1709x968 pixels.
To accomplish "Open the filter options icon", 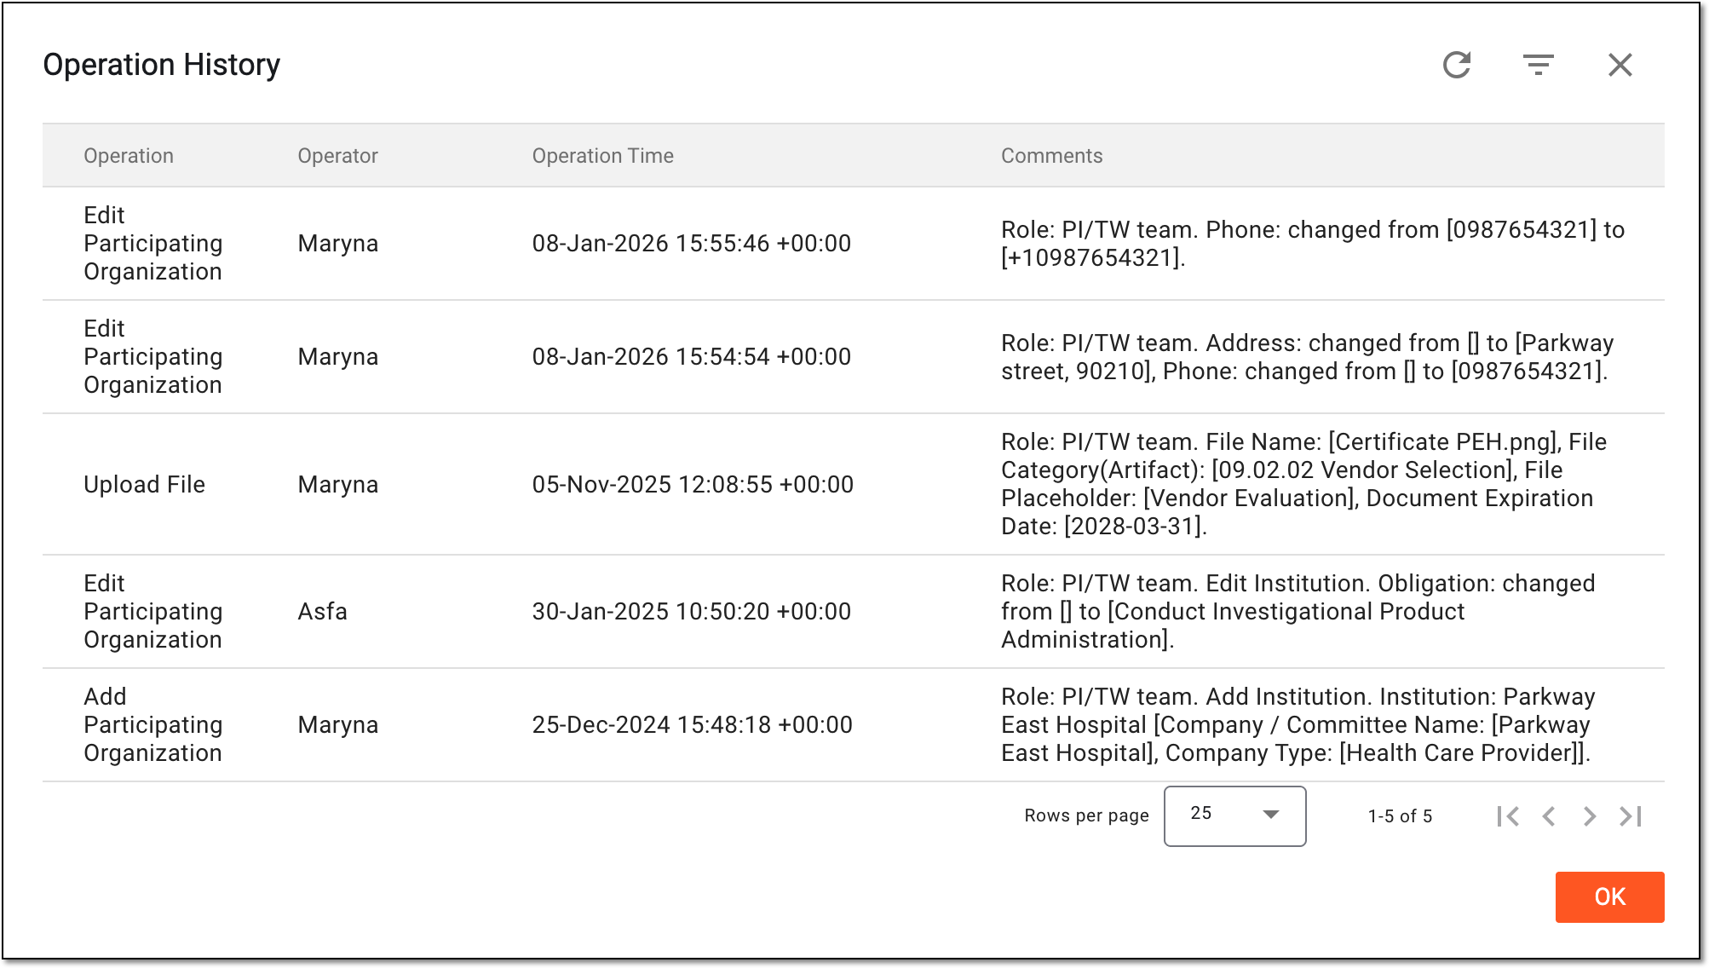I will pos(1539,65).
